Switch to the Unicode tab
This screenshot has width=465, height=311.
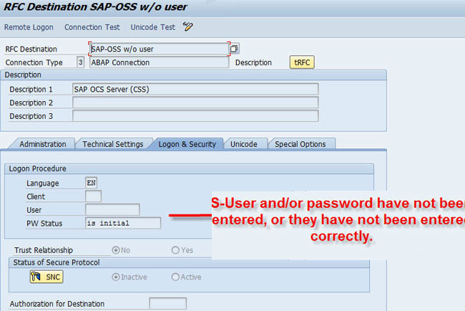pos(244,144)
